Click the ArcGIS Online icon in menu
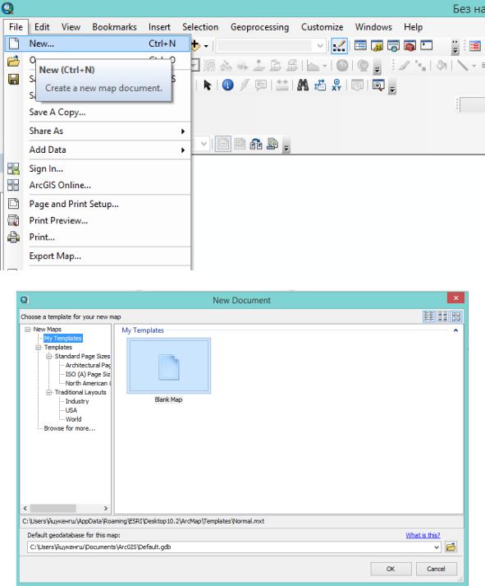The image size is (485, 586). tap(13, 185)
